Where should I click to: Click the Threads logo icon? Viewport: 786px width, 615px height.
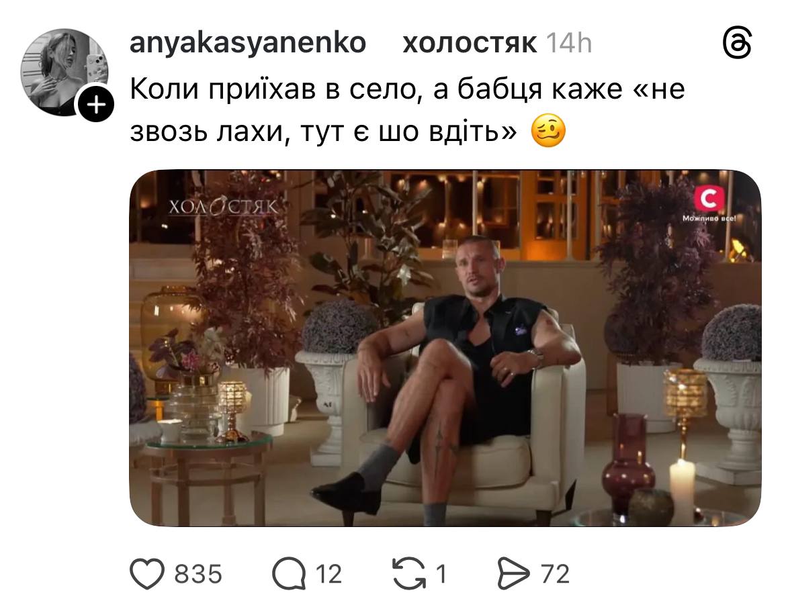coord(738,42)
